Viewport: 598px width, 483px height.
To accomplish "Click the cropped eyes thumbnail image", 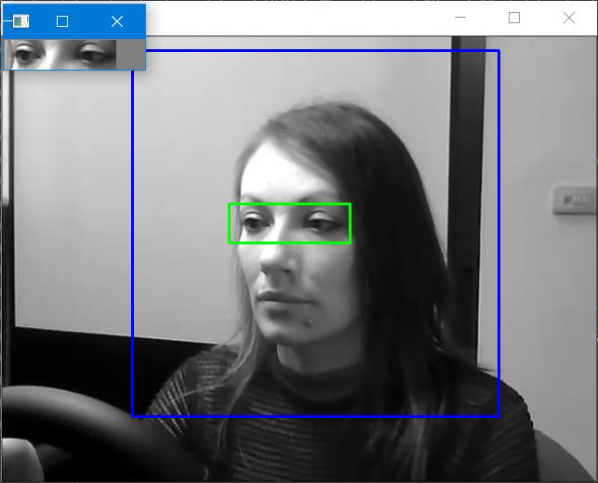I will (x=61, y=55).
